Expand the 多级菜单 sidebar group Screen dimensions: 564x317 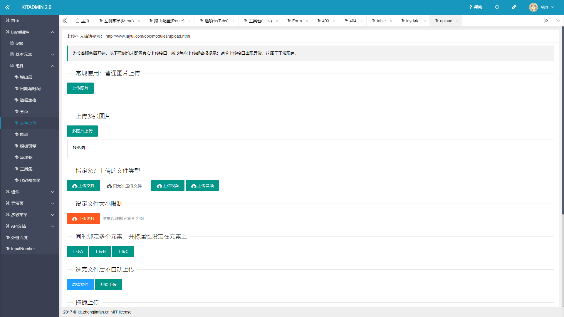[29, 215]
